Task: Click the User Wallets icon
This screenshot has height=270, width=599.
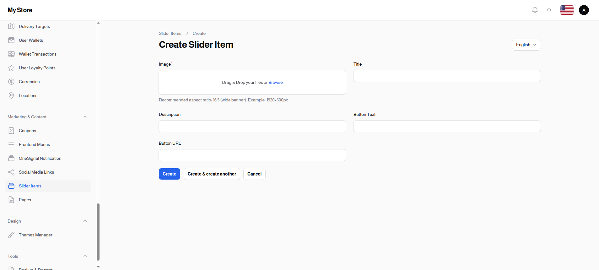Action: (11, 40)
